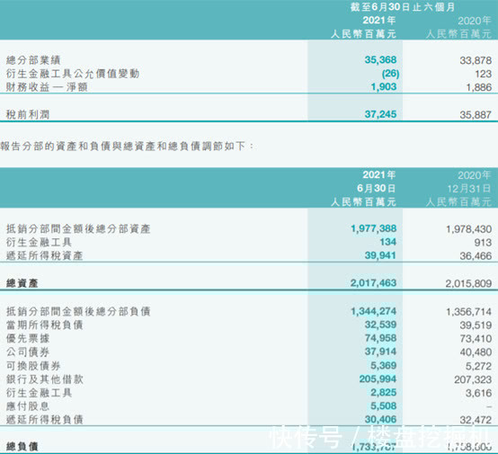Image resolution: width=498 pixels, height=454 pixels.
Task: Click the 抵銷分部間金額後總分部資產 label
Action: point(78,228)
